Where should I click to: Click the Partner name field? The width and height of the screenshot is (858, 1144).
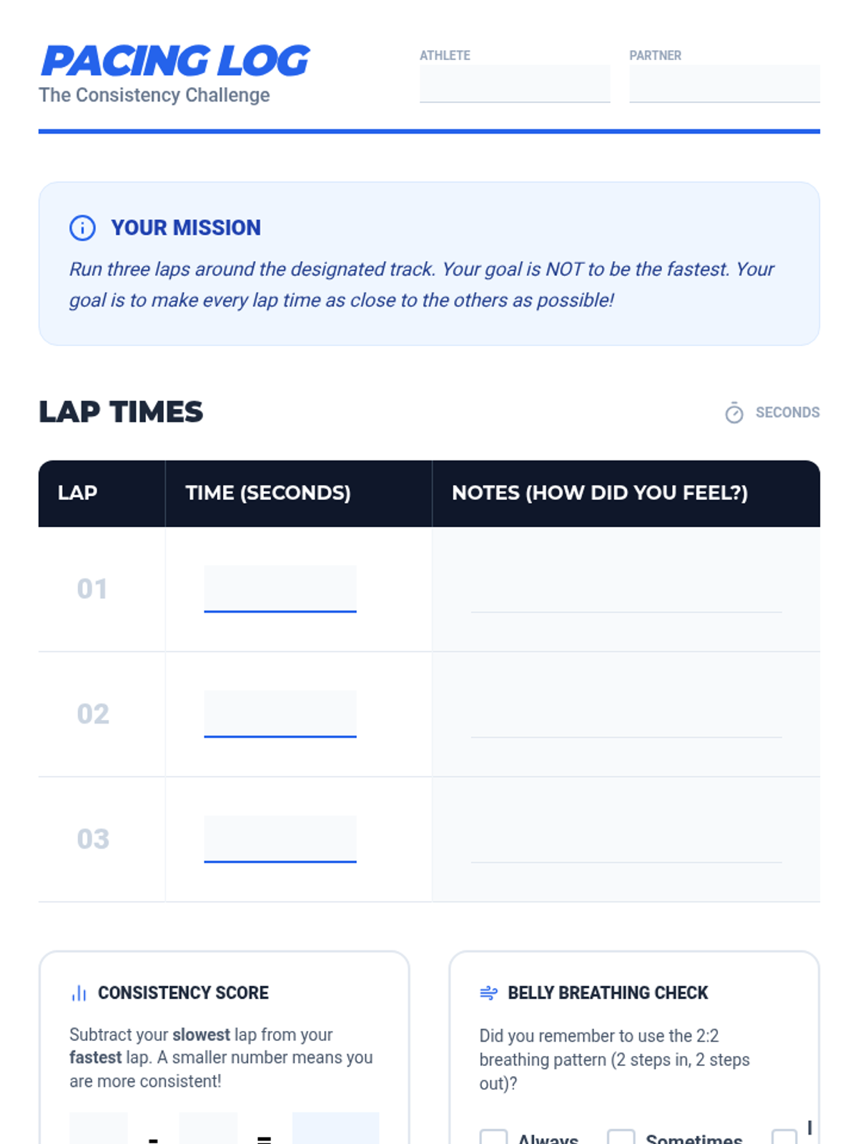point(724,84)
